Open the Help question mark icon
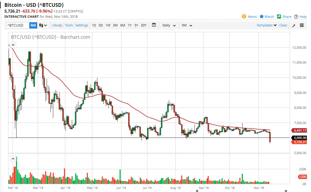 296,16
